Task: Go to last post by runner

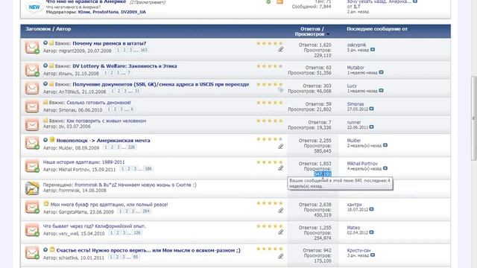Action: pyautogui.click(x=371, y=127)
